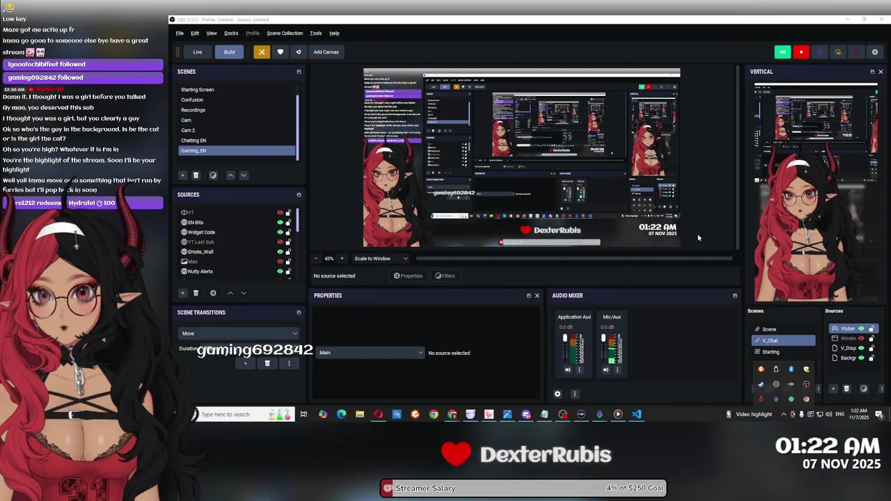Hide the Widget Code source
This screenshot has width=891, height=501.
click(280, 232)
